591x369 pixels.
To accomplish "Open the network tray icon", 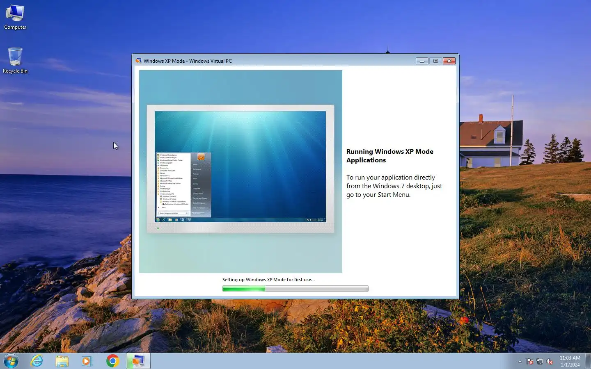I will click(540, 362).
